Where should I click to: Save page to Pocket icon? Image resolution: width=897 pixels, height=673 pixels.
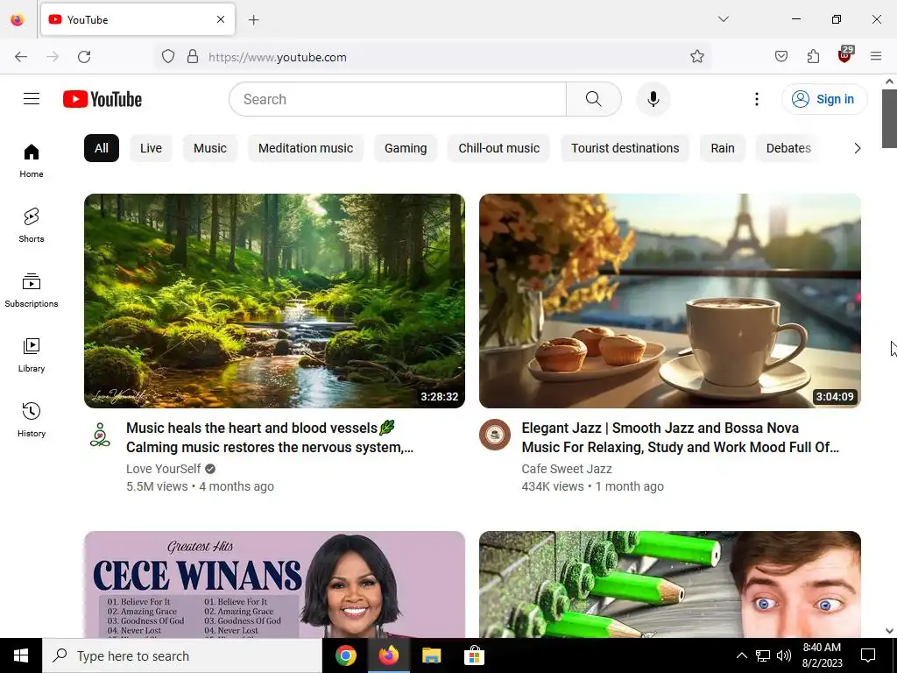pyautogui.click(x=781, y=56)
